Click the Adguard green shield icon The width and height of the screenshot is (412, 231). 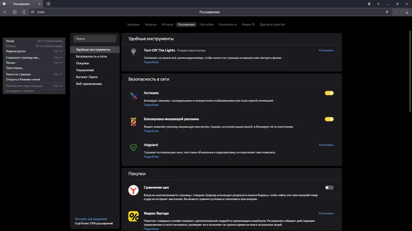click(x=133, y=147)
